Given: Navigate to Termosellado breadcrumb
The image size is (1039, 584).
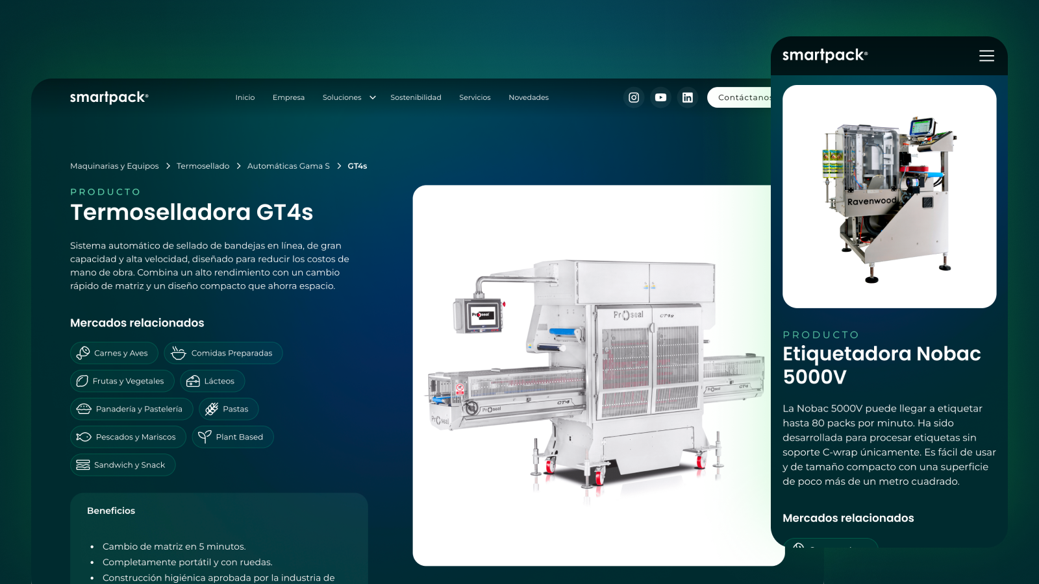Looking at the screenshot, I should pyautogui.click(x=203, y=166).
